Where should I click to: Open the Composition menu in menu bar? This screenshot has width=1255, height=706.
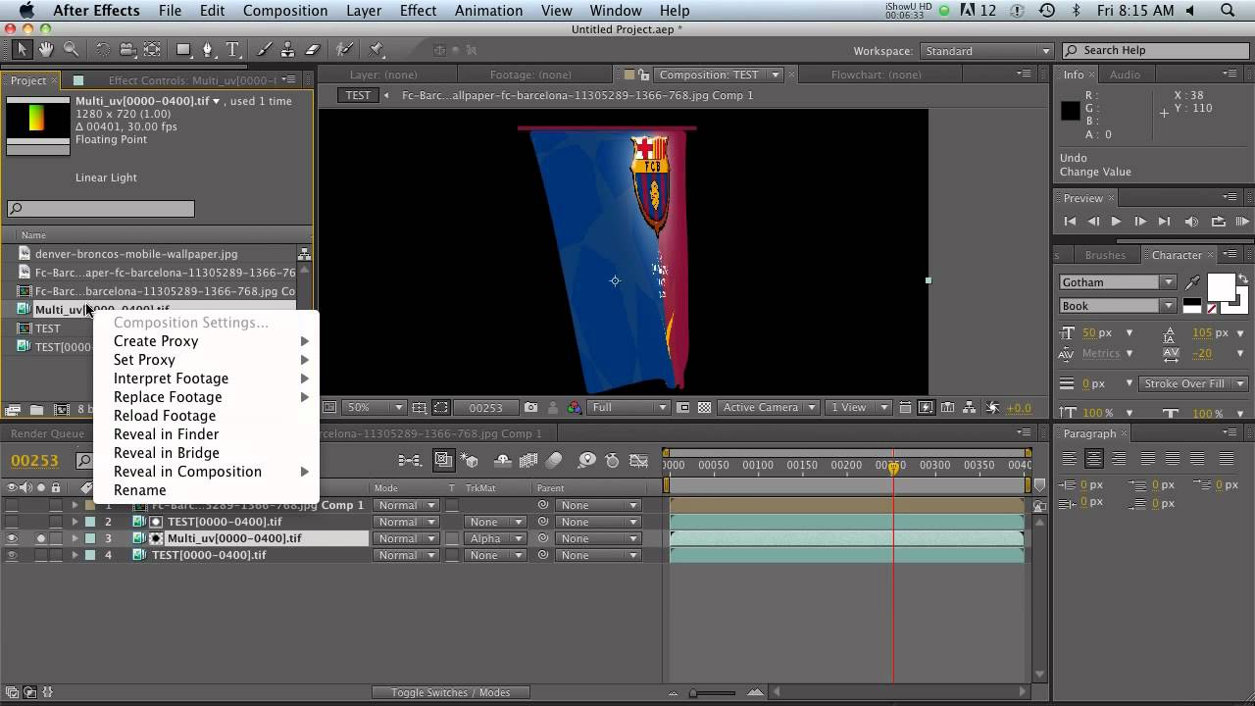coord(285,11)
